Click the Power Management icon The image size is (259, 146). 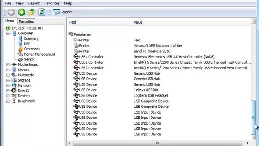tap(20, 54)
